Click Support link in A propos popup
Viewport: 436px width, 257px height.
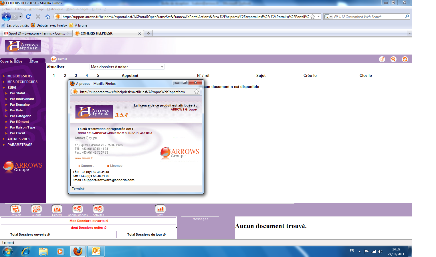tap(87, 166)
